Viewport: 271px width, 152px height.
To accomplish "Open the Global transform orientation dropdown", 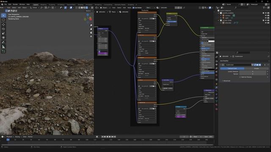I will coord(35,8).
